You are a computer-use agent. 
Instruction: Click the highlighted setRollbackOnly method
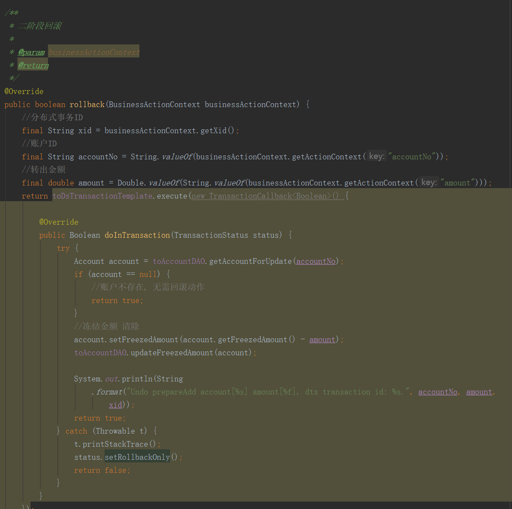[x=137, y=457]
